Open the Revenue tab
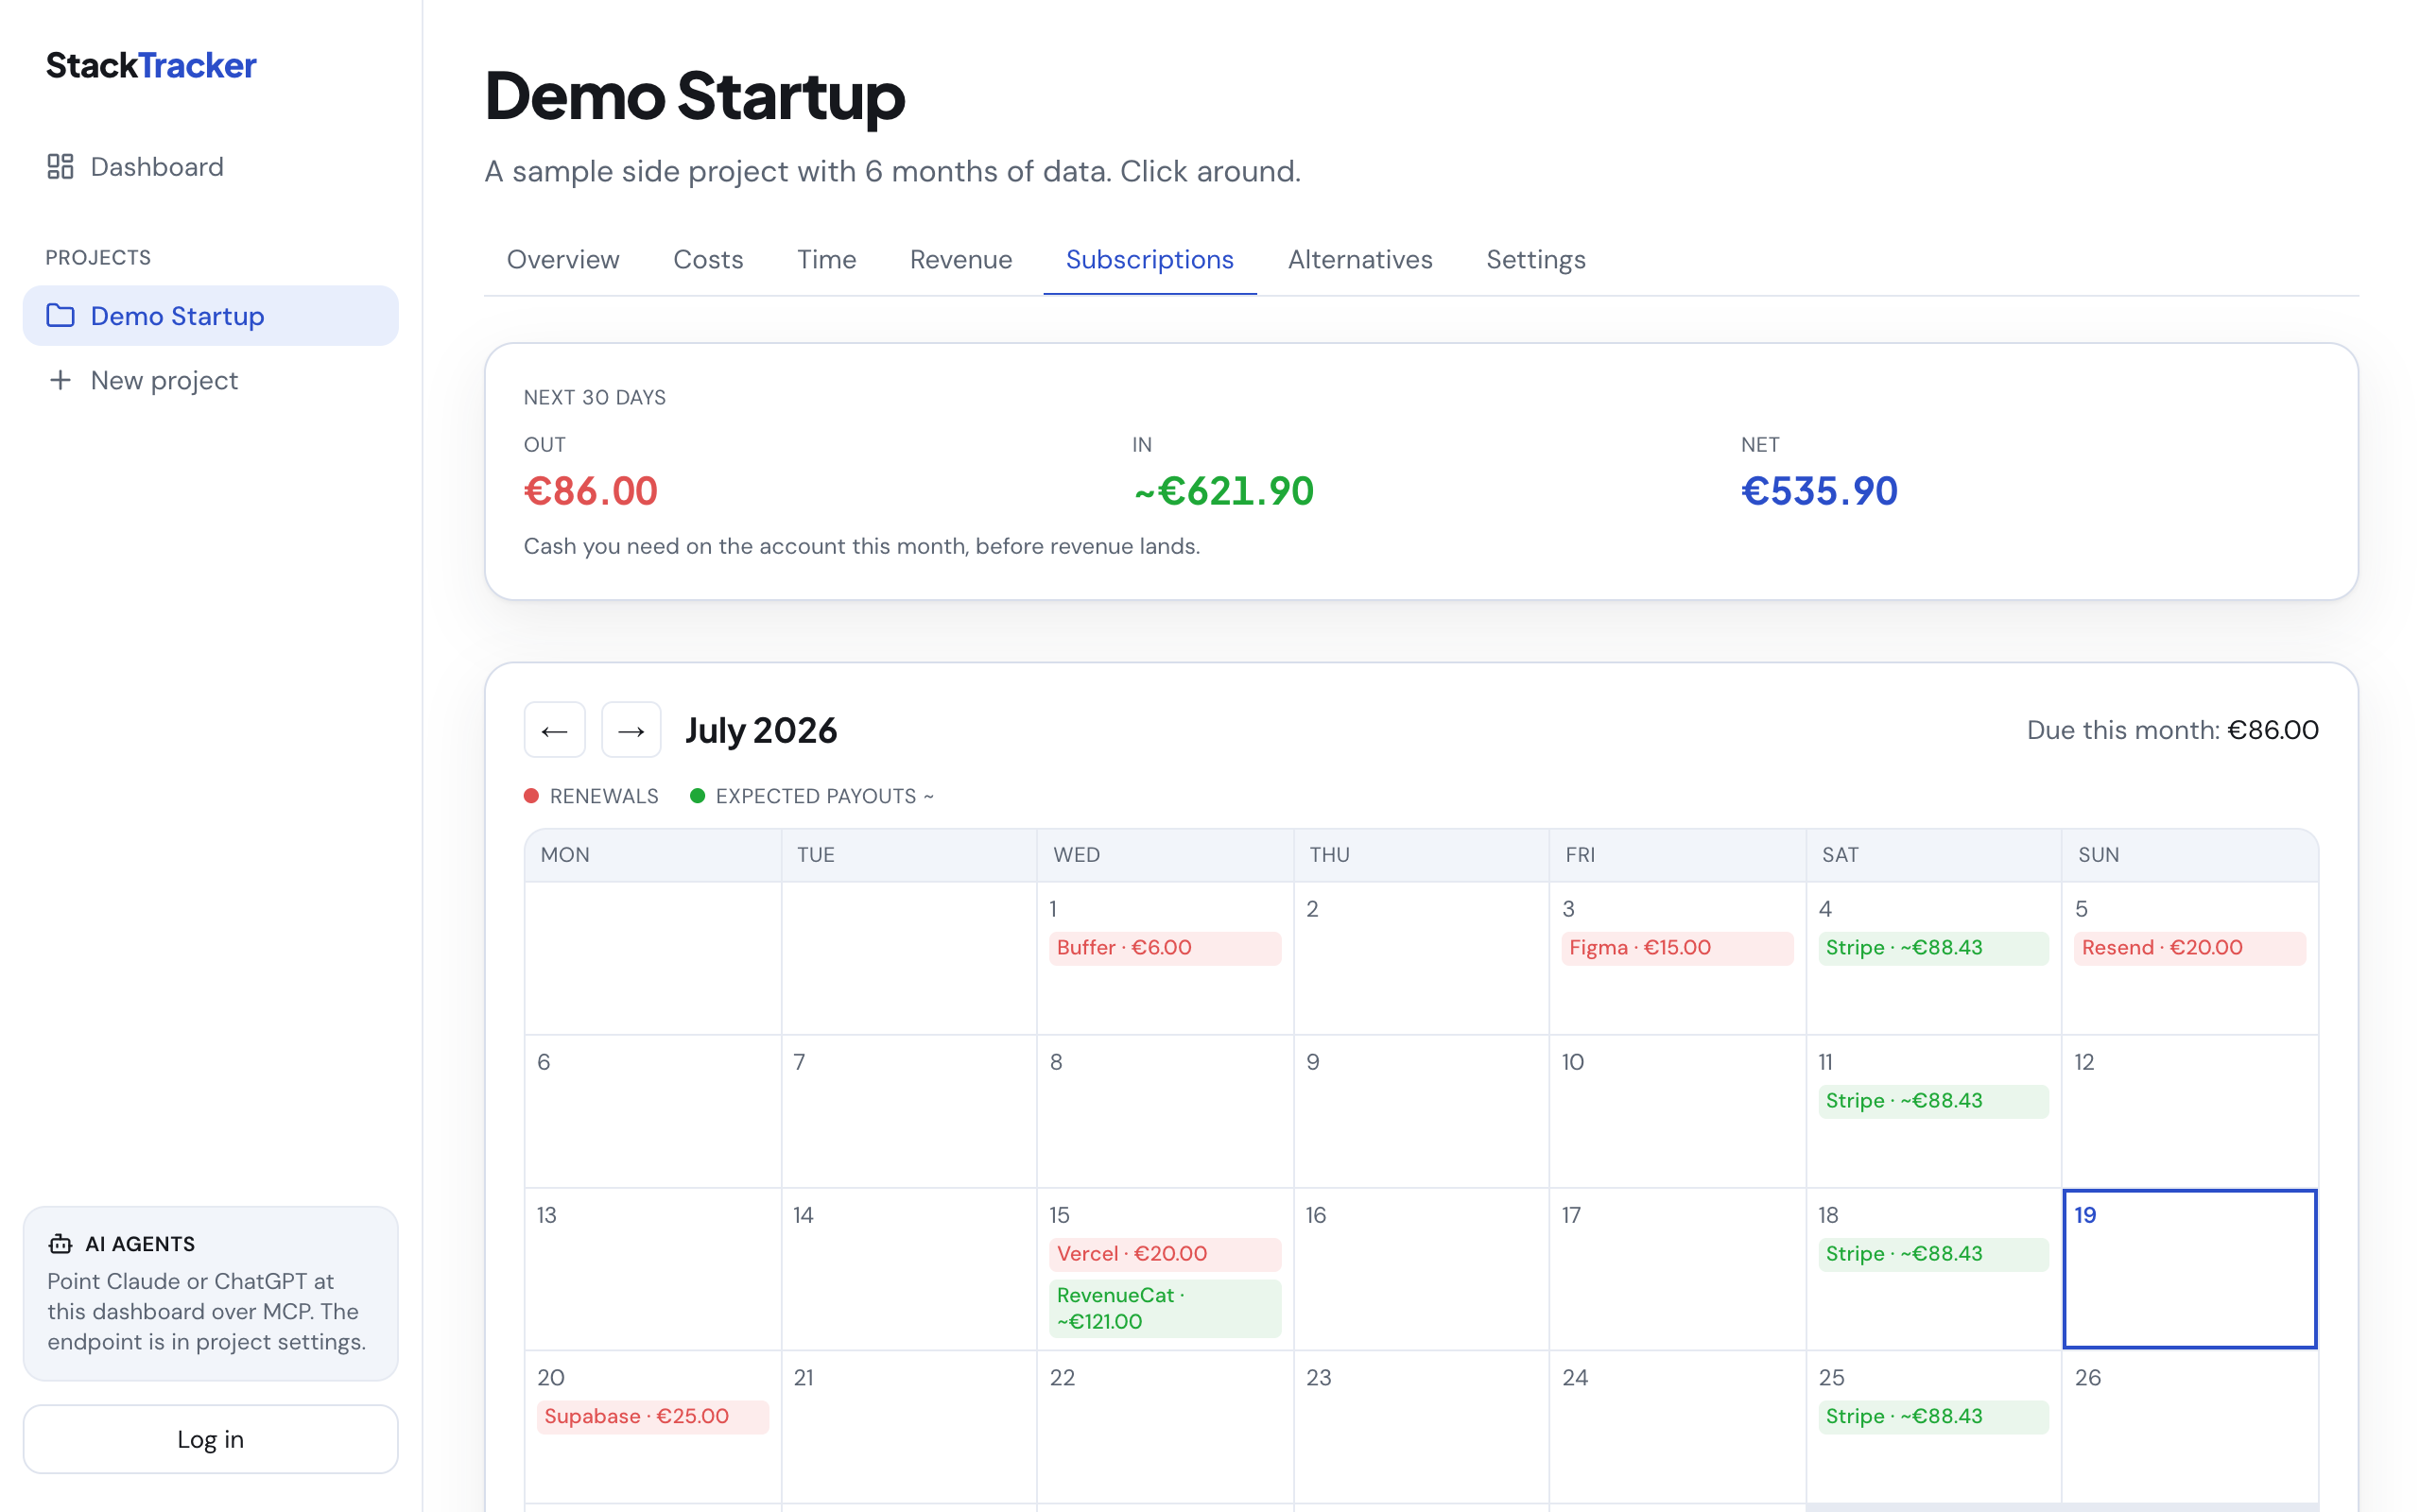Image resolution: width=2420 pixels, height=1512 pixels. coord(960,260)
